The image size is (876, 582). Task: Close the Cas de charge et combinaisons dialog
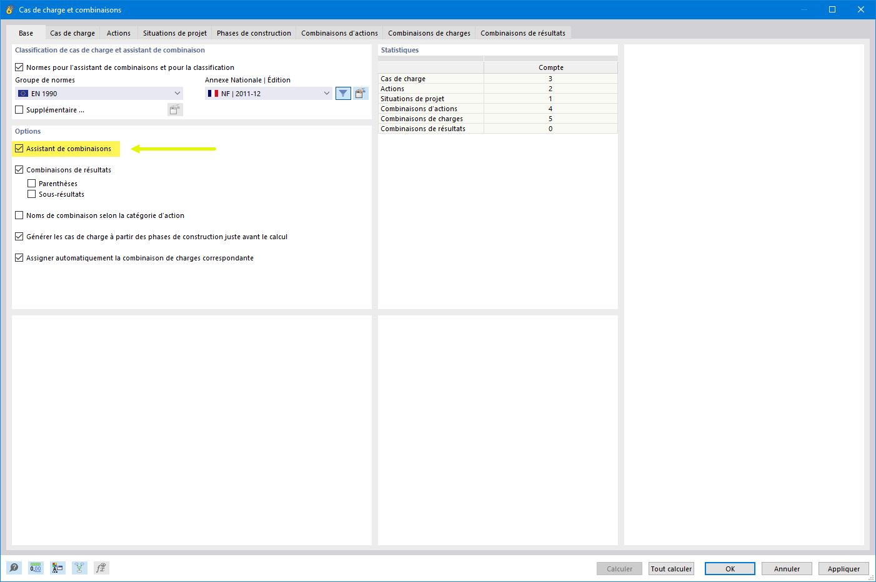coord(861,9)
